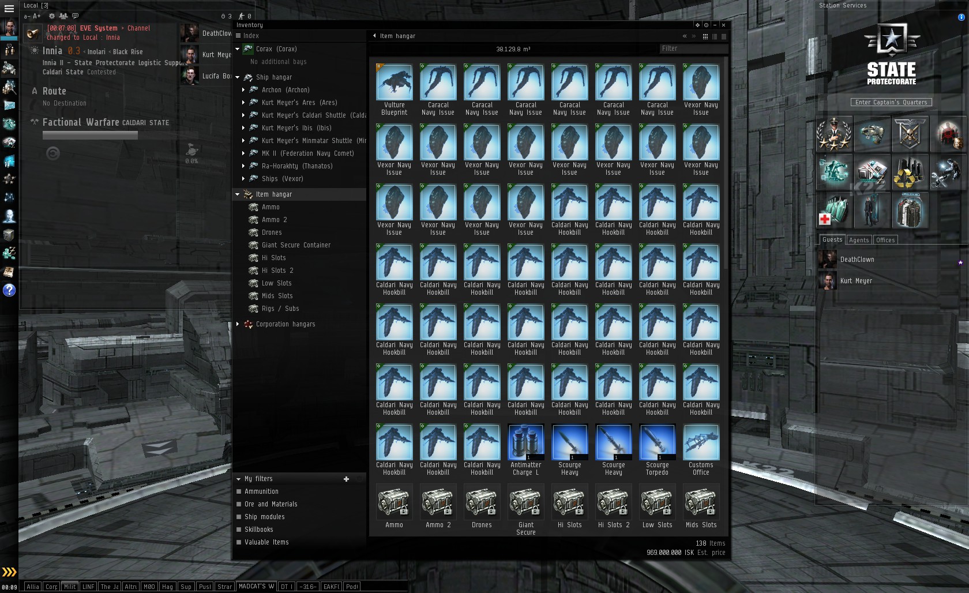Select the Antimatter Charge L item

(526, 449)
